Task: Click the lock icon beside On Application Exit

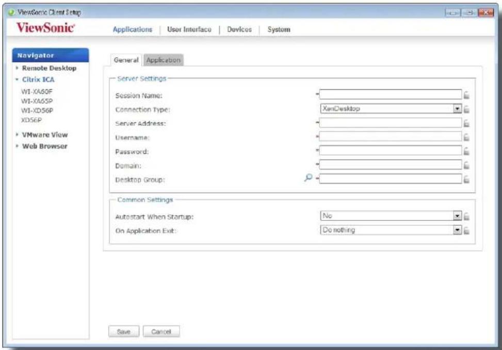Action: [x=466, y=231]
